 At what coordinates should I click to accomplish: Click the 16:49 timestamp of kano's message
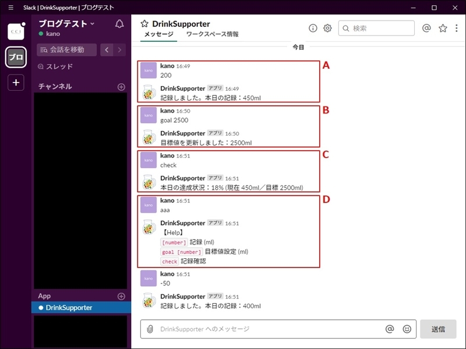[183, 66]
